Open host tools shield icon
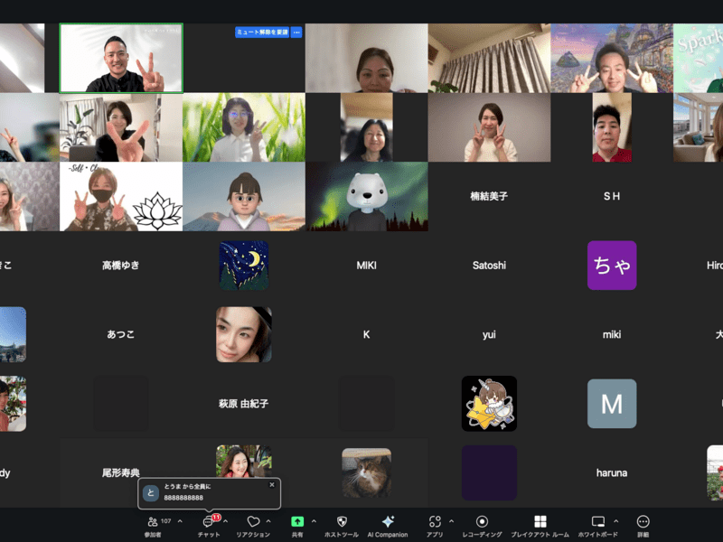The width and height of the screenshot is (723, 542). tap(342, 522)
